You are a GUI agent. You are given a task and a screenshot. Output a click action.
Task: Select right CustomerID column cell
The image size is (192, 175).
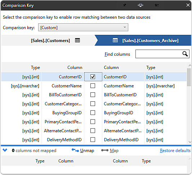point(123,77)
